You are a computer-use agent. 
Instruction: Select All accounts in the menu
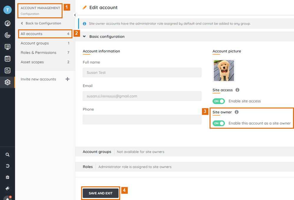31,34
